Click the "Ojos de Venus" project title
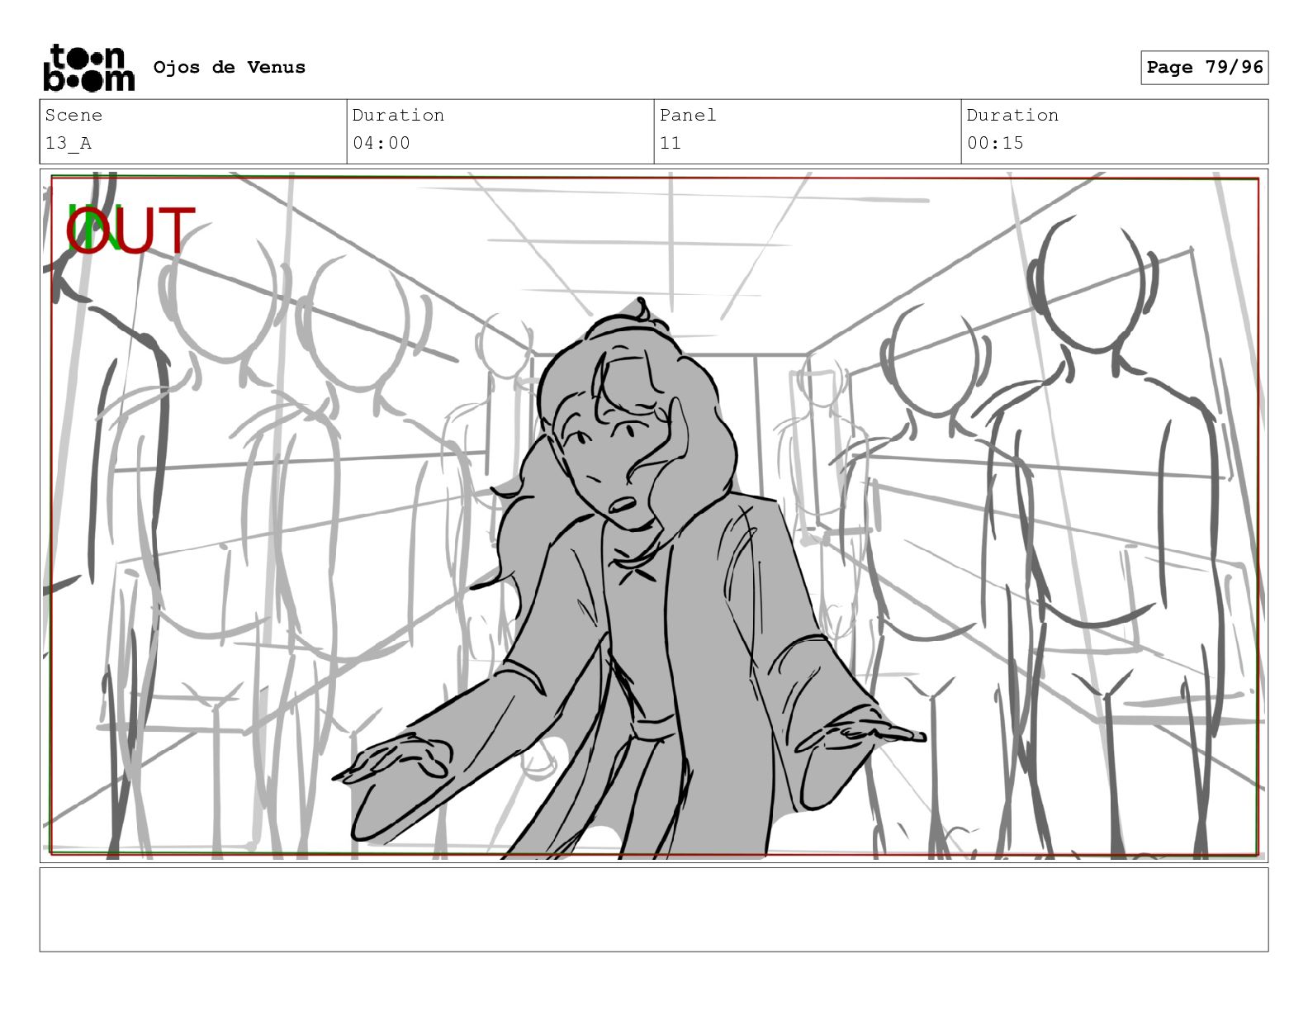This screenshot has height=1011, width=1308. coord(229,68)
